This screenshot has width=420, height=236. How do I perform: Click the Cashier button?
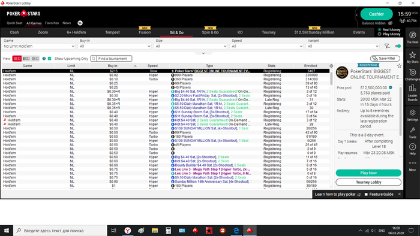(x=376, y=14)
